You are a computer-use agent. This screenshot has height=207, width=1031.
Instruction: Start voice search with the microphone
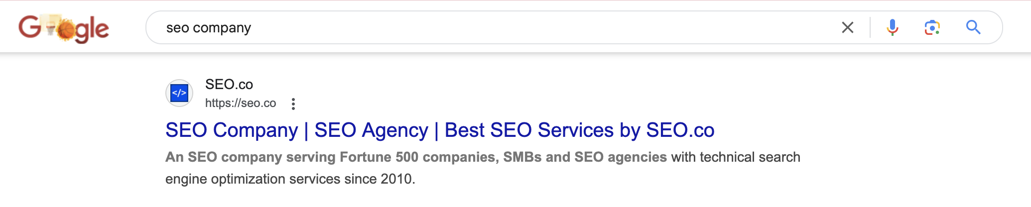pyautogui.click(x=892, y=27)
